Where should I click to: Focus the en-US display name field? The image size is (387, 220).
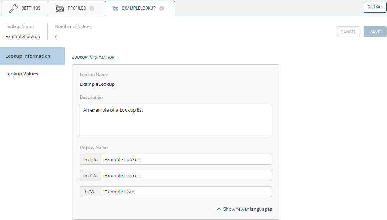pyautogui.click(x=186, y=159)
